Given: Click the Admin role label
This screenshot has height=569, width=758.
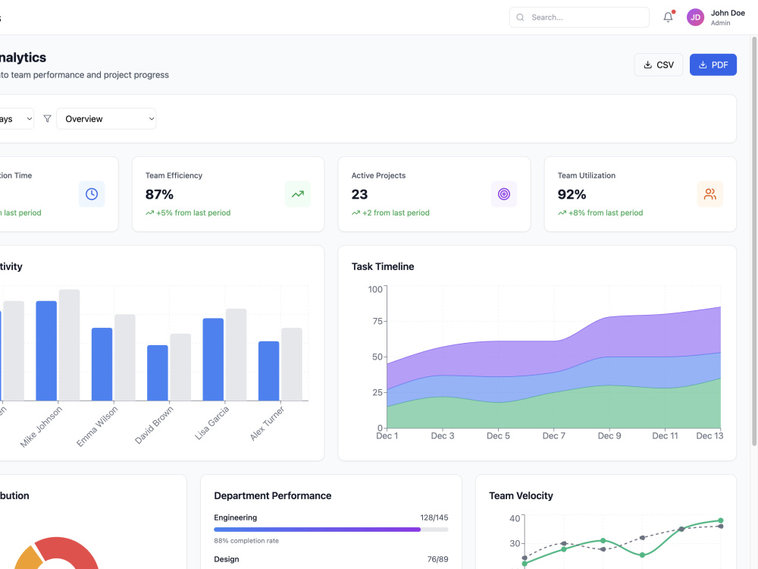Looking at the screenshot, I should pyautogui.click(x=720, y=24).
